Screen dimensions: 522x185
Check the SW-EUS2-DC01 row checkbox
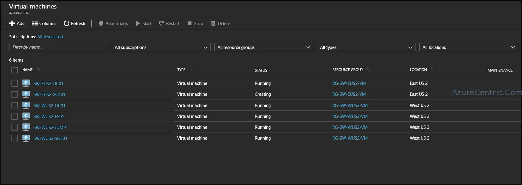coord(14,83)
